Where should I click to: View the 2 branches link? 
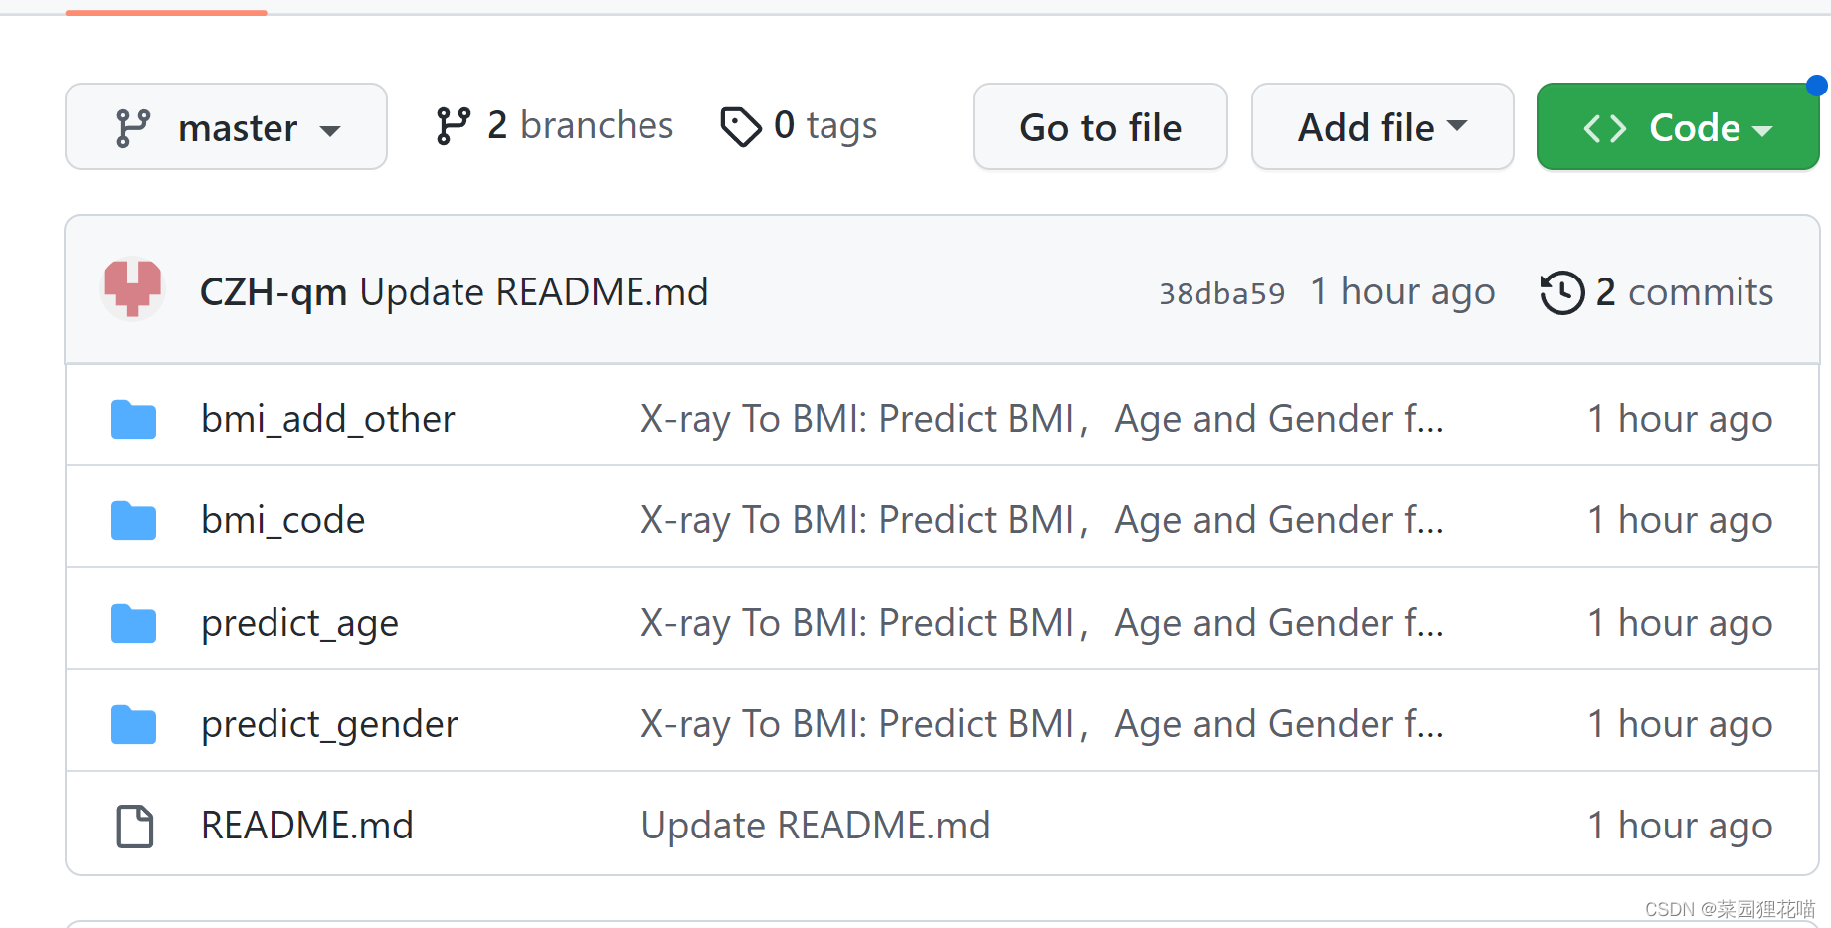point(555,126)
